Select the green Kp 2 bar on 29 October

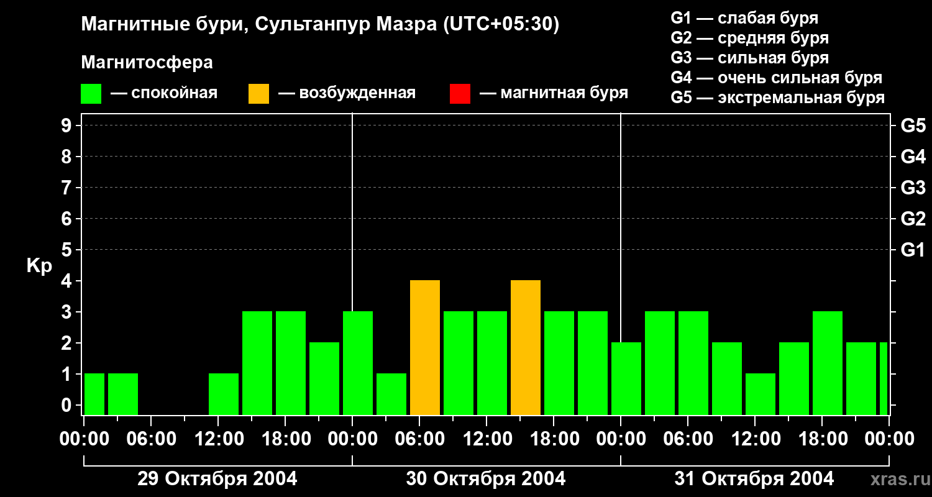(324, 379)
